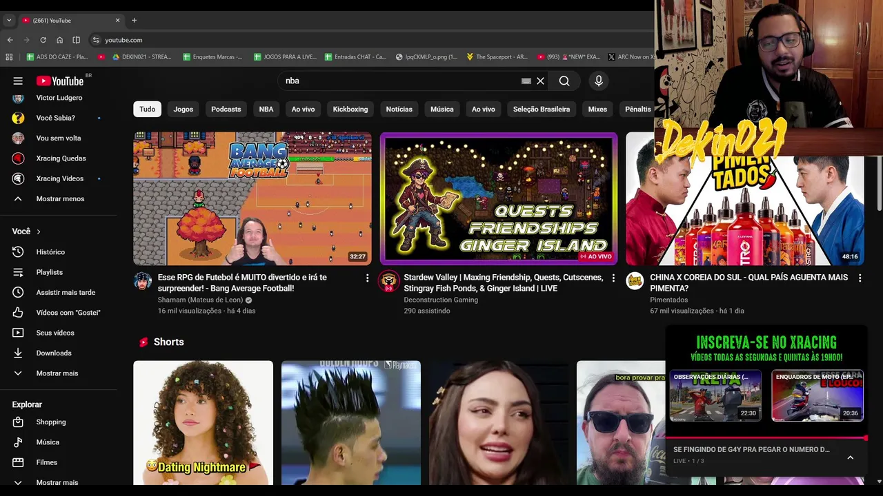Open The Spaceport bookmark
Viewport: 883px width, 496px height.
coord(496,57)
